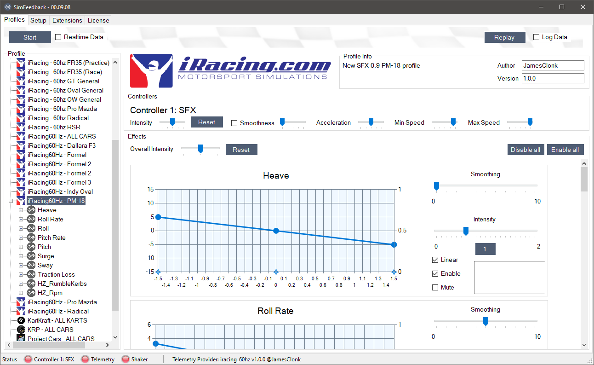Click the Overall Intensity slider
594x365 pixels.
pos(200,149)
